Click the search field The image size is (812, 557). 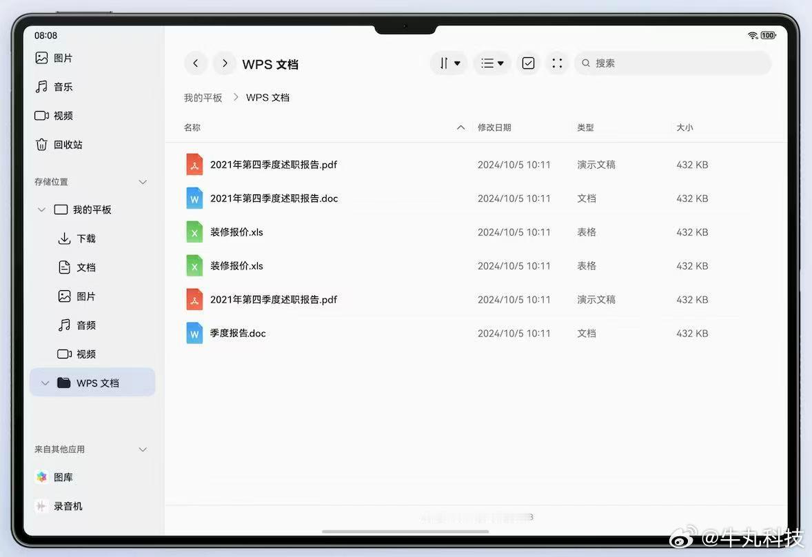click(x=673, y=63)
